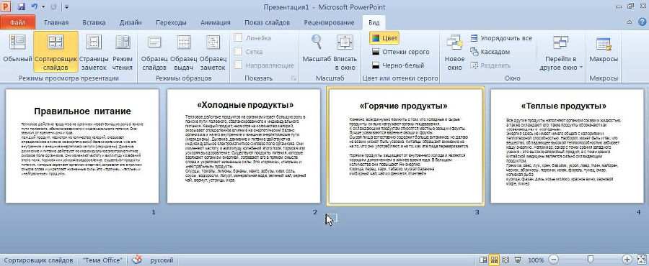
Task: Select the Цвет color mode
Action: (384, 38)
